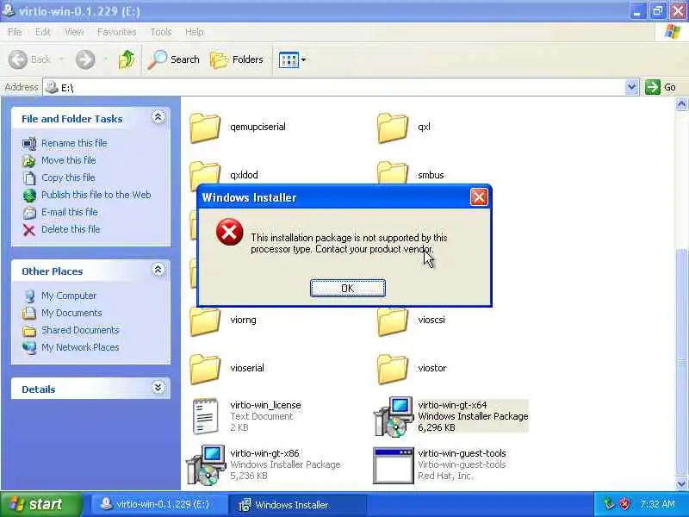Click Rename this file
Viewport: 689px width, 517px height.
pyautogui.click(x=74, y=143)
